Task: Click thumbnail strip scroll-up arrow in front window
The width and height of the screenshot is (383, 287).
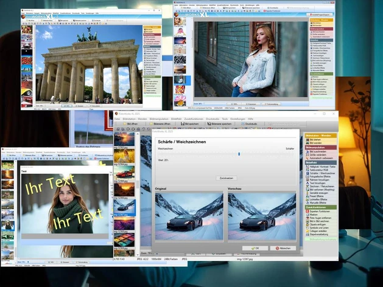Action: point(138,134)
